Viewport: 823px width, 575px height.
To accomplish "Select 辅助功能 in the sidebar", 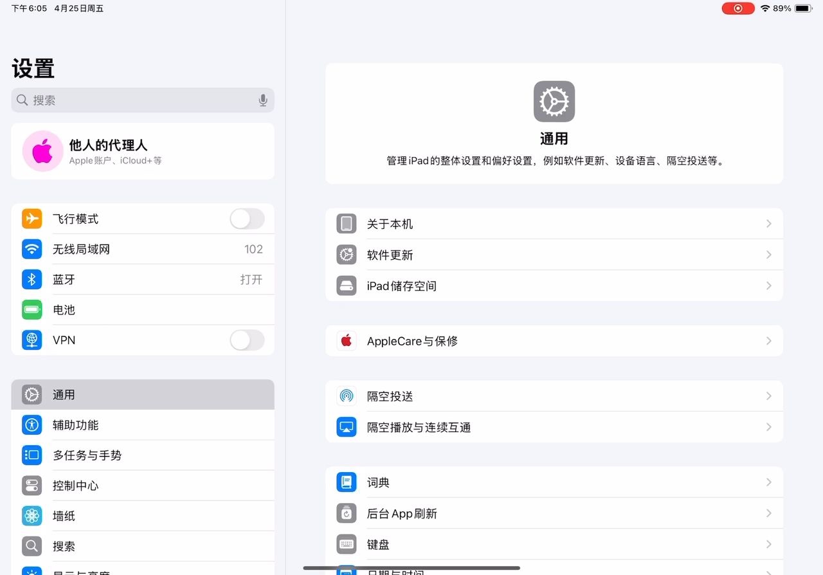I will [x=76, y=425].
